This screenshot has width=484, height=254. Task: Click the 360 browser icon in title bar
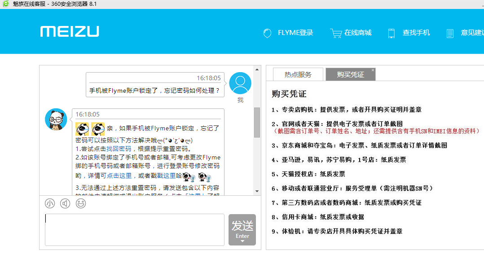5,4
